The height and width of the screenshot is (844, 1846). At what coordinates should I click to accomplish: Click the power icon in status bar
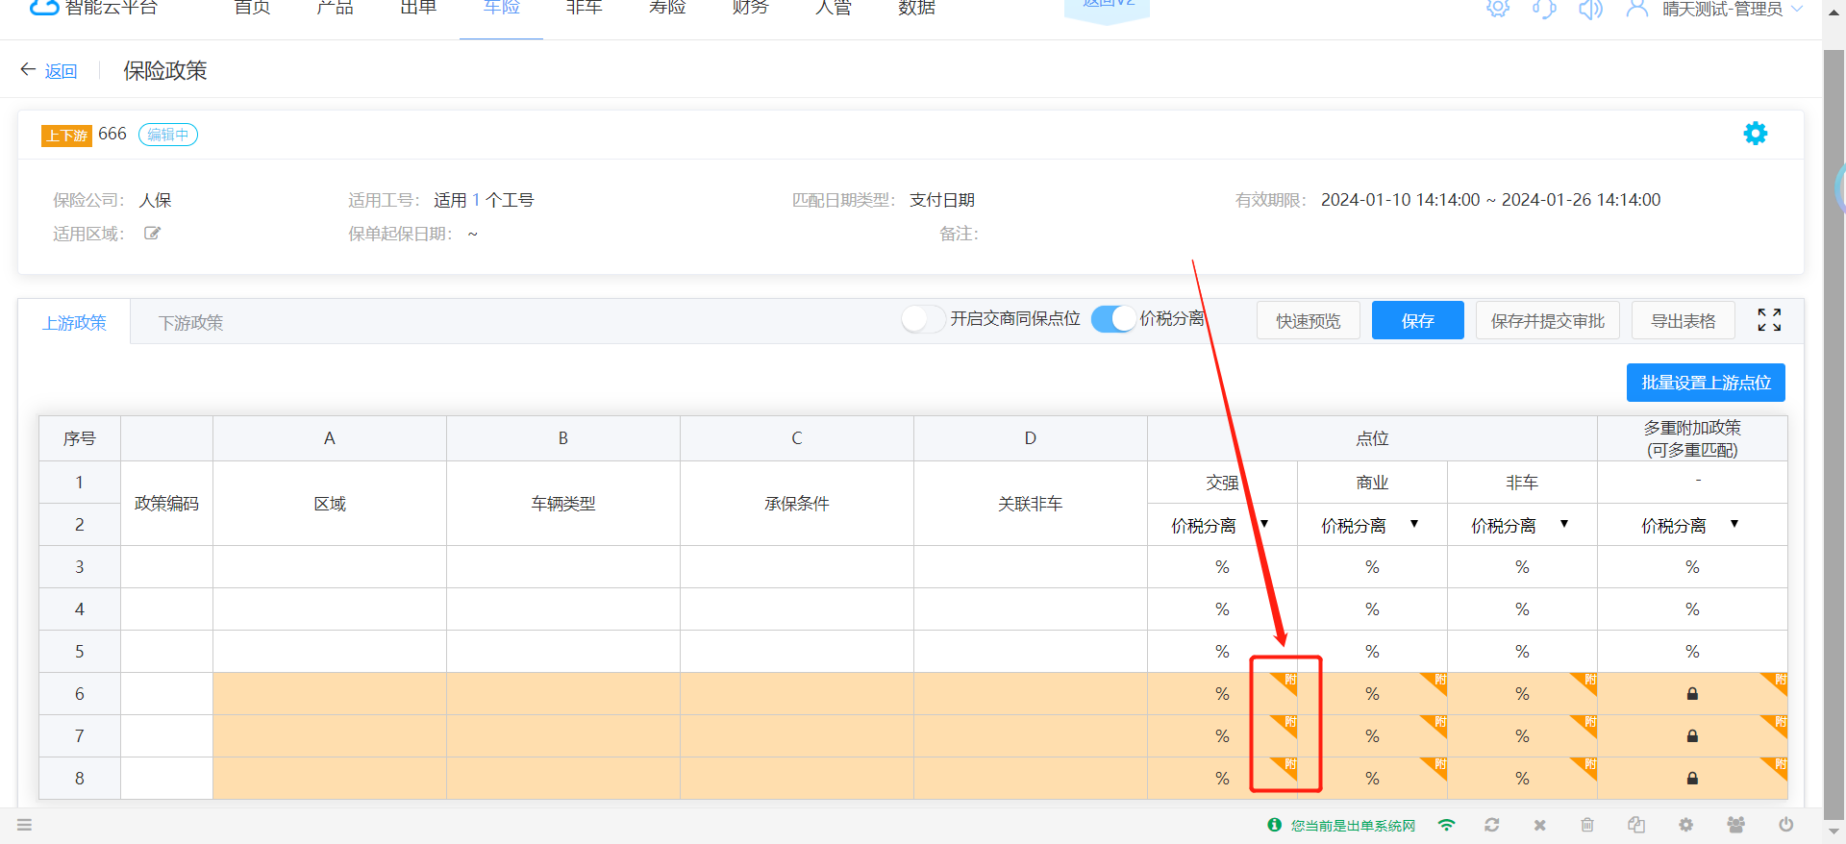click(x=1785, y=825)
